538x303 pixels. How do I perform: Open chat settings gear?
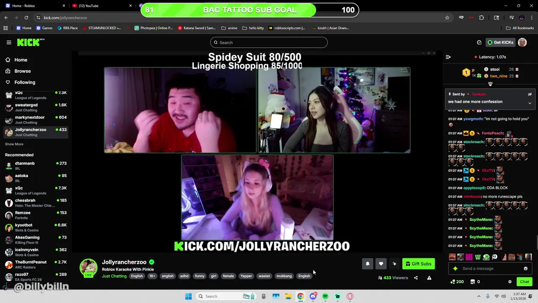coord(510,282)
